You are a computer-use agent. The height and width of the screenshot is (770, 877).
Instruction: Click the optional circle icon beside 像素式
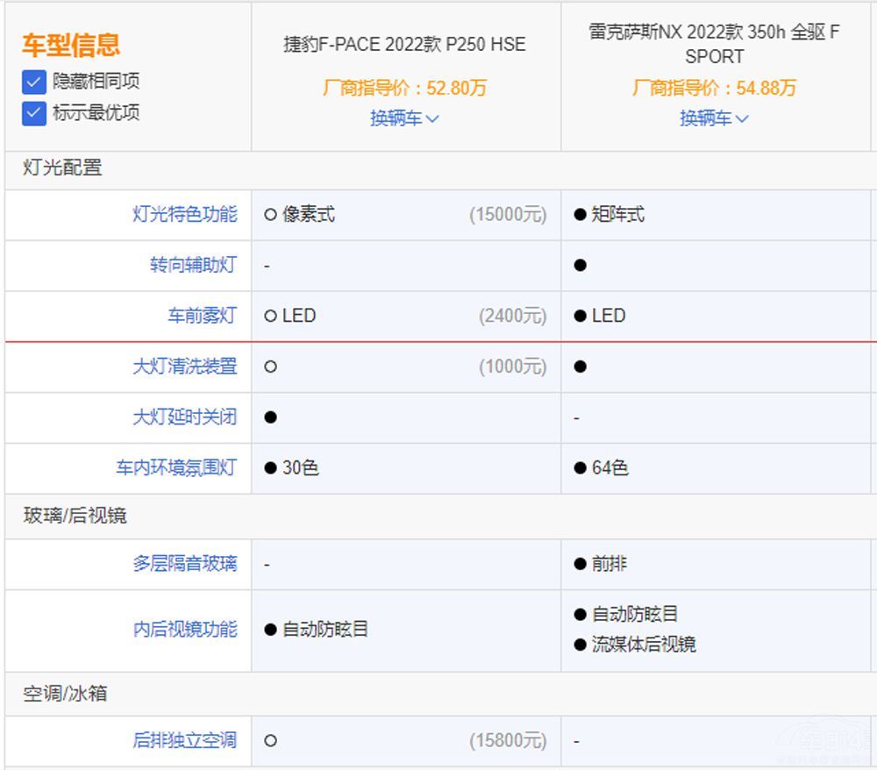(x=270, y=215)
